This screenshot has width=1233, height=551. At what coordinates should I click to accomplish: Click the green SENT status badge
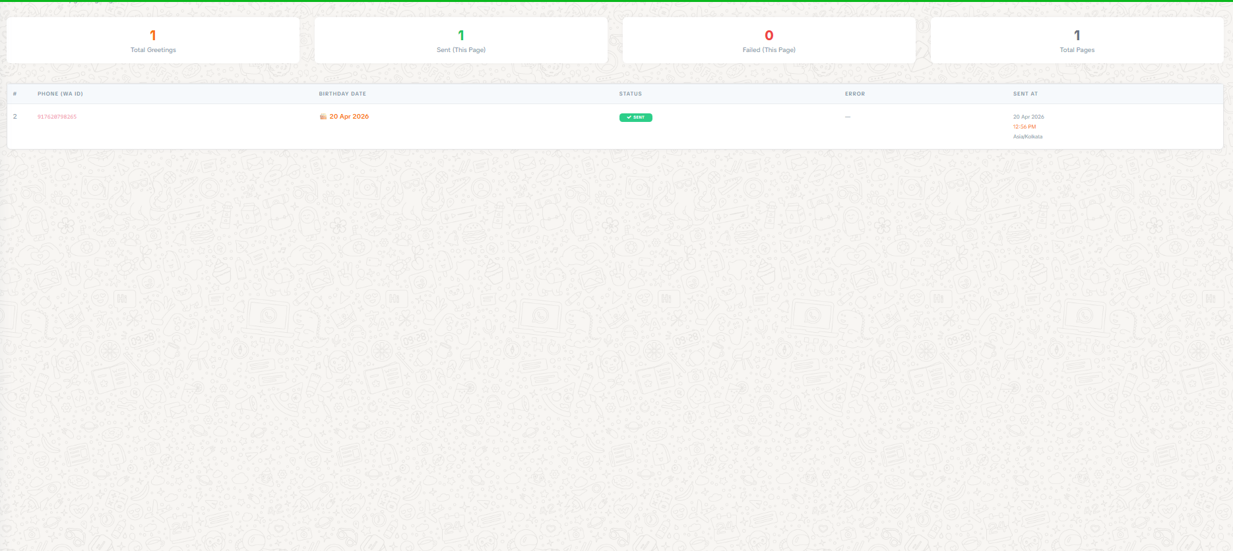pyautogui.click(x=636, y=117)
